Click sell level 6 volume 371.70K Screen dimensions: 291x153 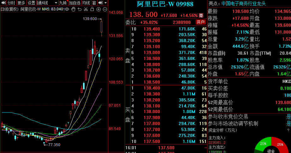point(187,53)
